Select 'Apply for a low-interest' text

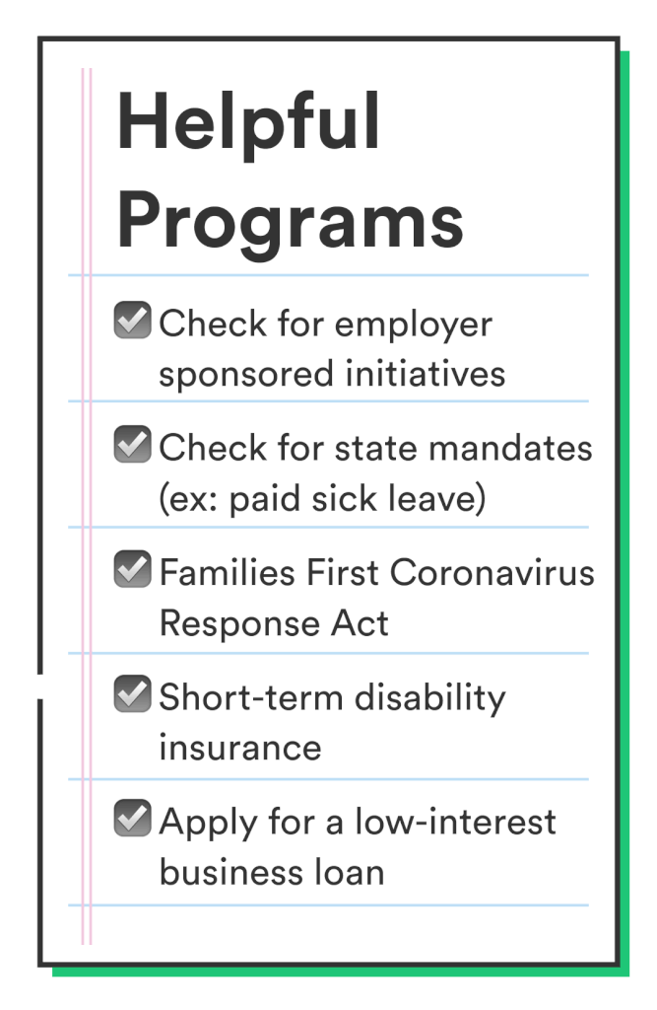[x=358, y=824]
